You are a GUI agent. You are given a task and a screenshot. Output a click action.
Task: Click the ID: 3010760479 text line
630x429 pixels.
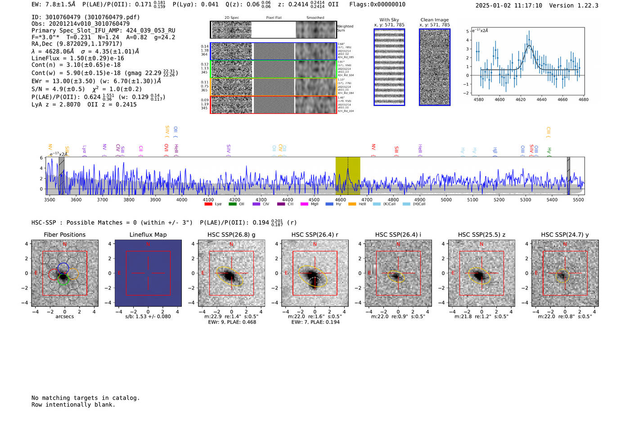coord(86,17)
